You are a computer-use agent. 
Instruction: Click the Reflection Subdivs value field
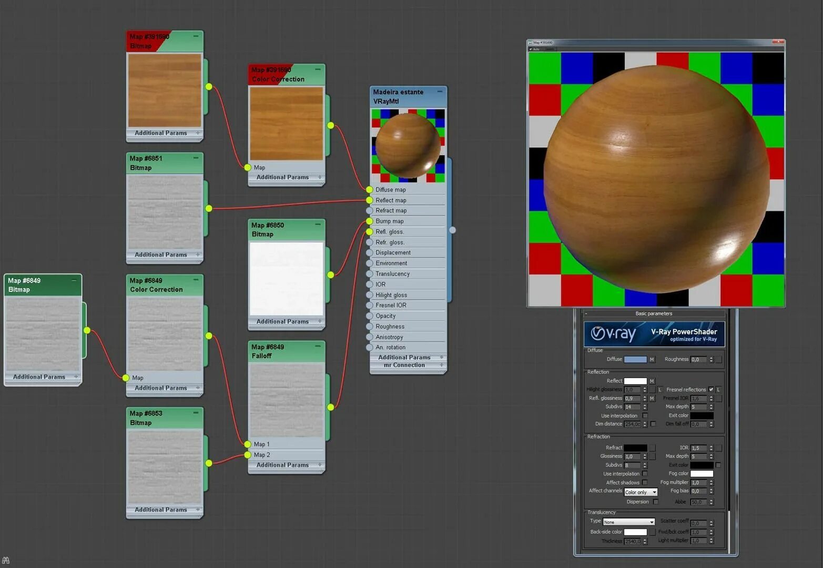coord(633,407)
